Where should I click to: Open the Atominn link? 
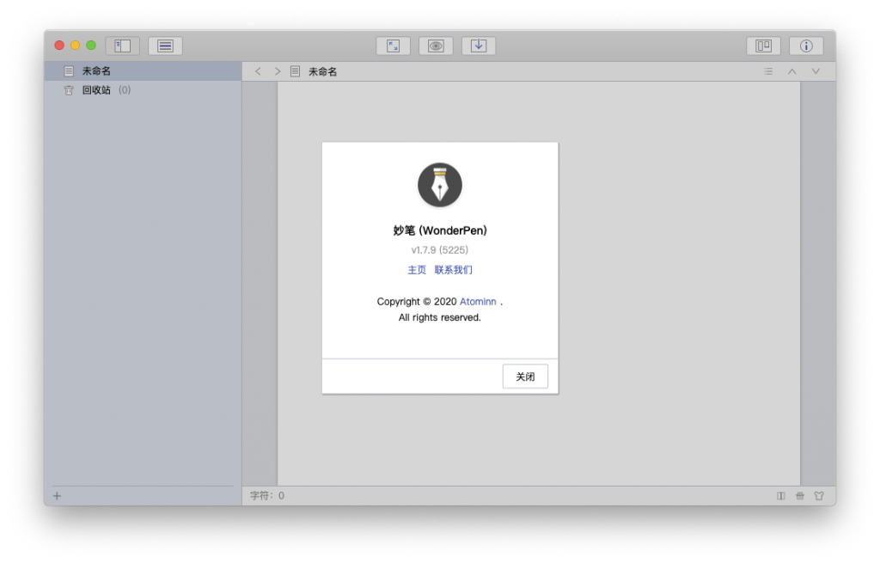(x=478, y=302)
